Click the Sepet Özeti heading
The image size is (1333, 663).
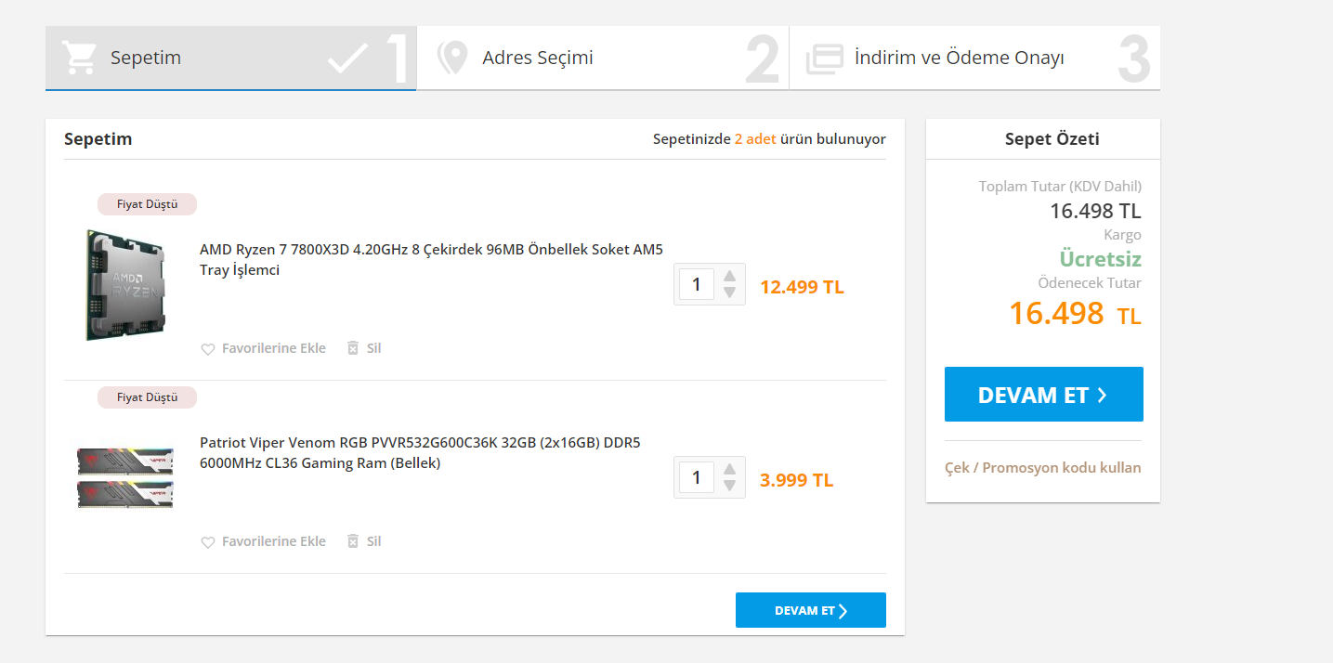[x=1052, y=139]
